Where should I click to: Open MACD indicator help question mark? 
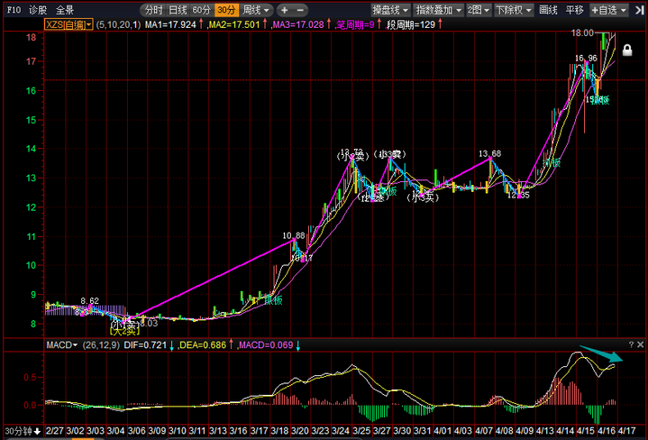pyautogui.click(x=631, y=344)
